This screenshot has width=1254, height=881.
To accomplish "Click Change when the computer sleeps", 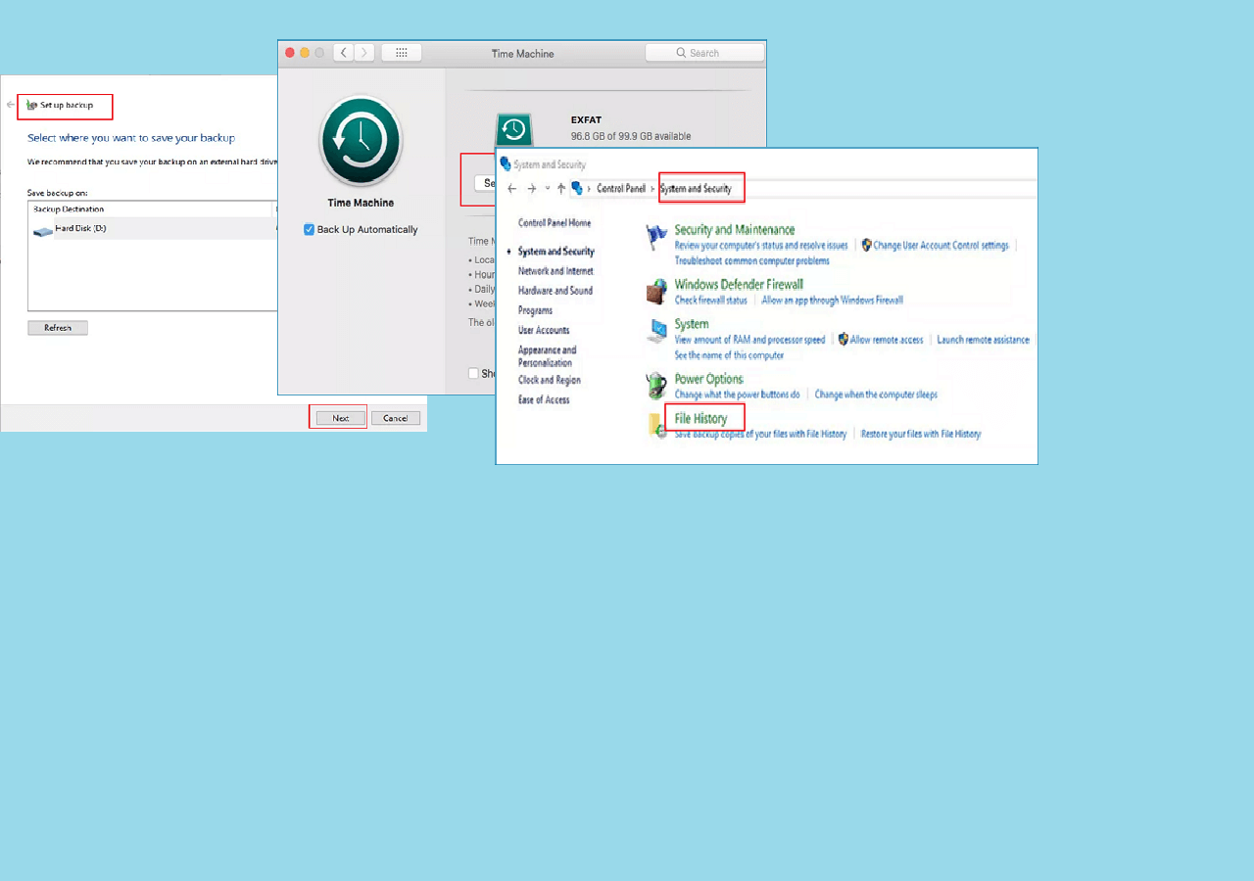I will click(x=877, y=394).
